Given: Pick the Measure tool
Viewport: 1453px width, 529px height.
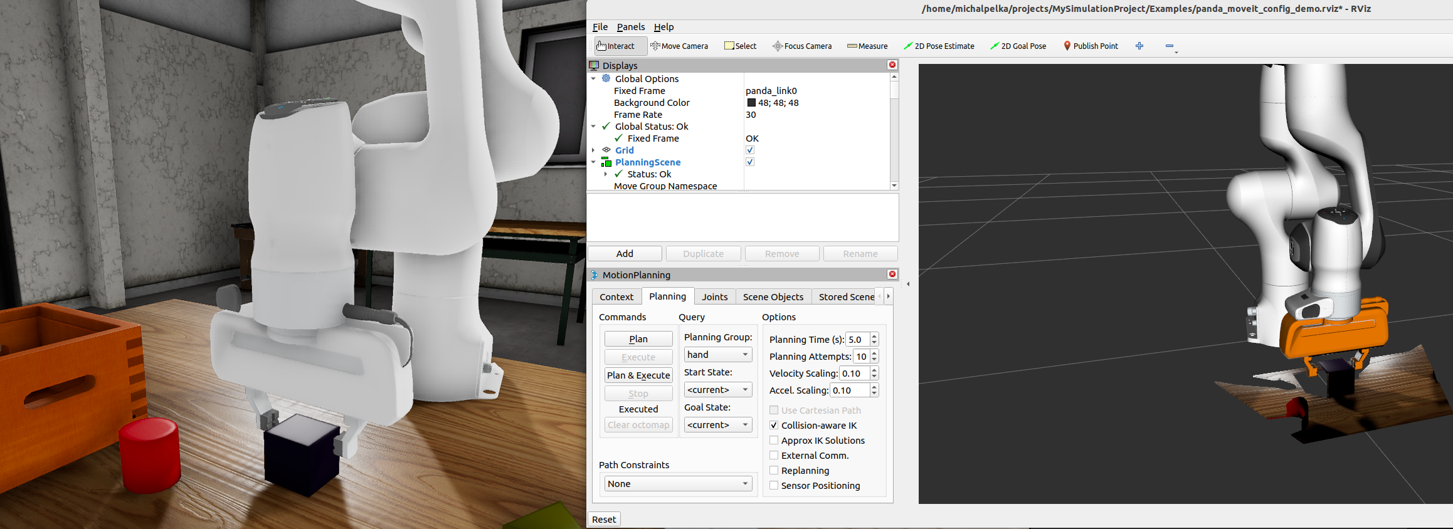Looking at the screenshot, I should point(867,46).
